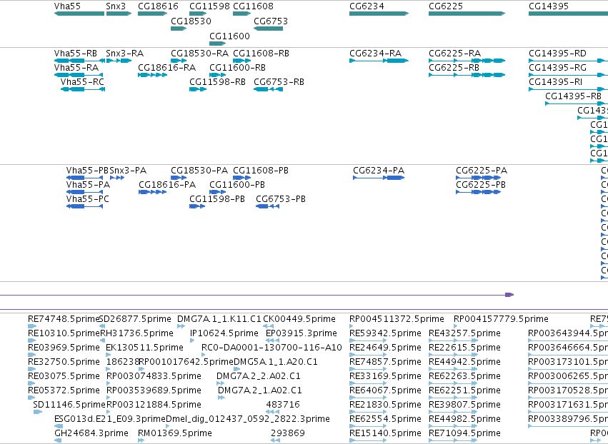Image resolution: width=608 pixels, height=444 pixels.
Task: Select the Snx3 gene label
Action: (116, 6)
